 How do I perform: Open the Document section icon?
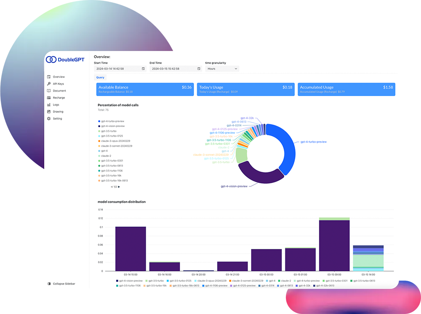(x=49, y=91)
